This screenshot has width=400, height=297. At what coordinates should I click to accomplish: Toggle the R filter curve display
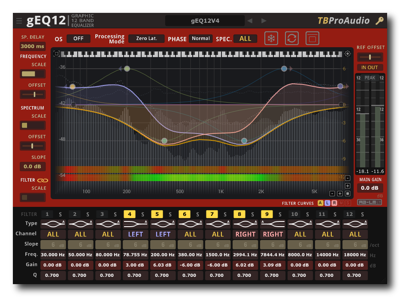[334, 203]
